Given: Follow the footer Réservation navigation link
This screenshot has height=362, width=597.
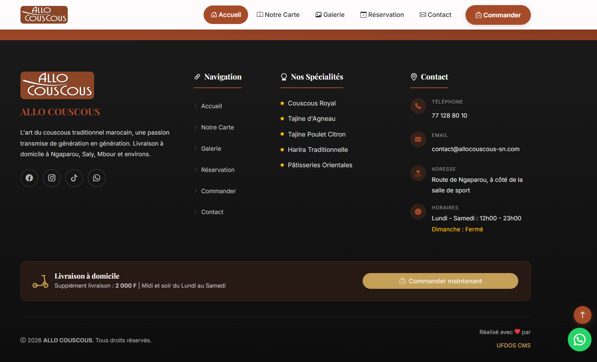Looking at the screenshot, I should click(x=218, y=170).
